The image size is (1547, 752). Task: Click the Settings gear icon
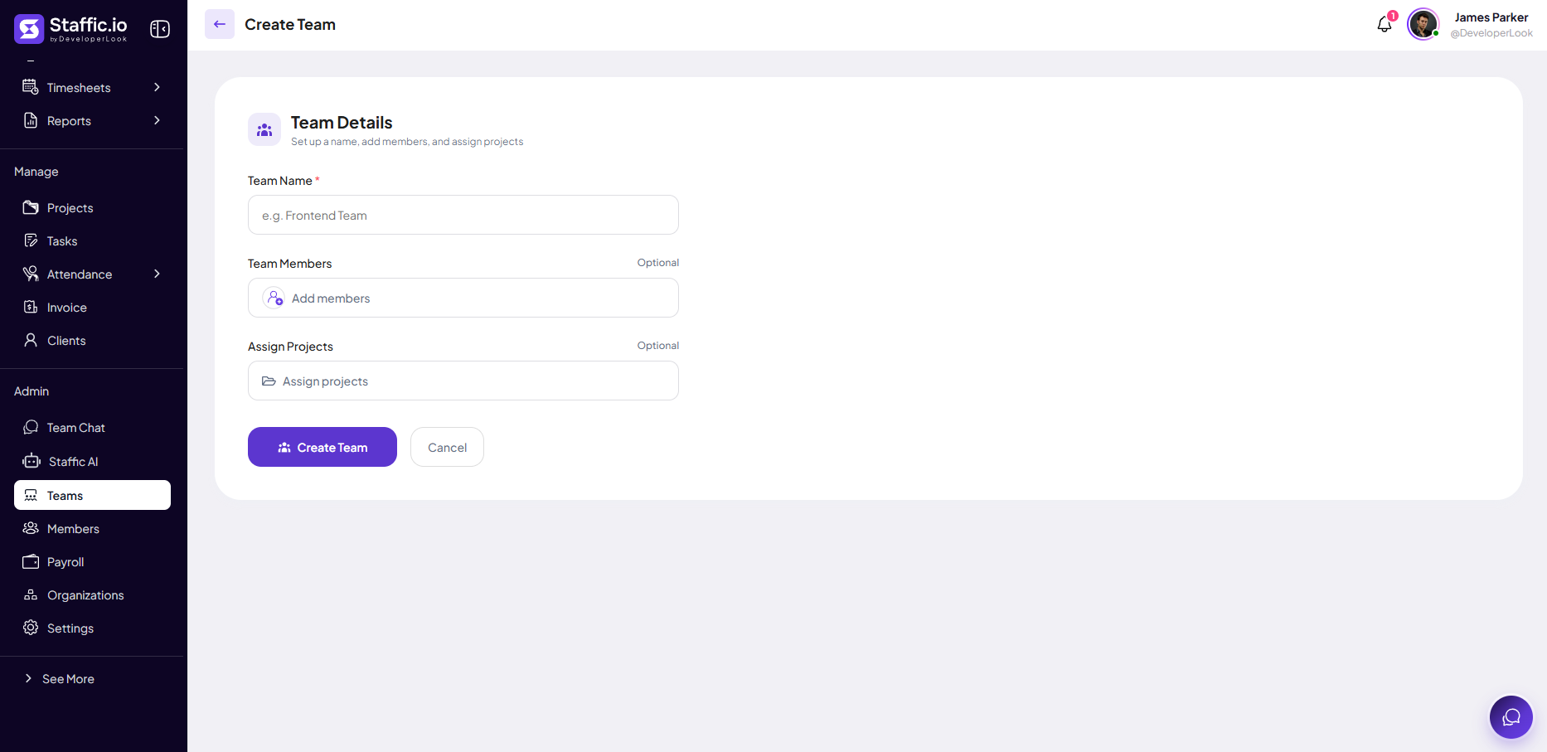coord(31,628)
